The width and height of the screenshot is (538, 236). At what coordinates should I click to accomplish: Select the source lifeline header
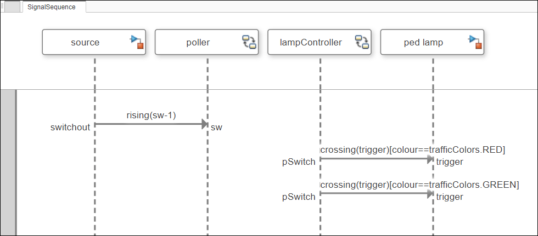85,42
